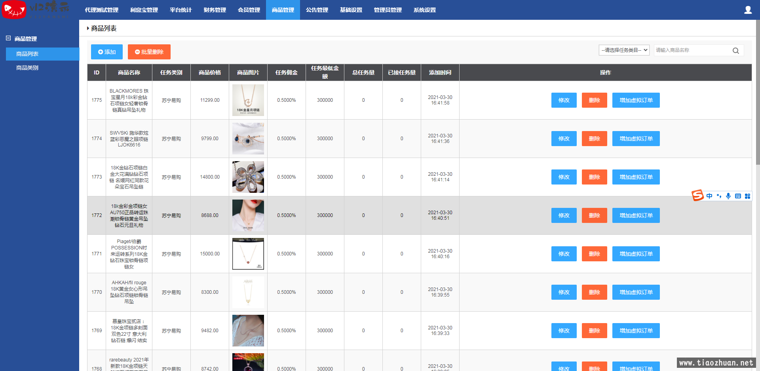Click 修改 for product 1770
The height and width of the screenshot is (371, 760).
click(x=564, y=292)
